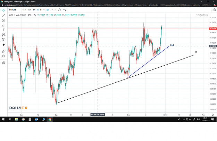This screenshot has width=217, height=141.
Task: Activate the zoom in tool
Action: point(3,56)
